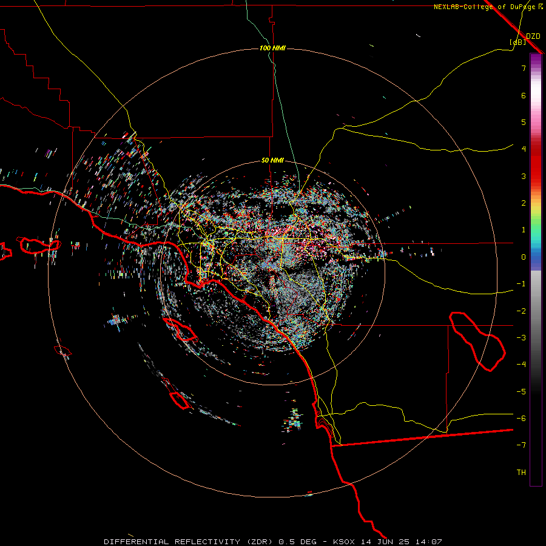Click the 6 value on the scale
Screen dimensions: 546x546
[524, 95]
